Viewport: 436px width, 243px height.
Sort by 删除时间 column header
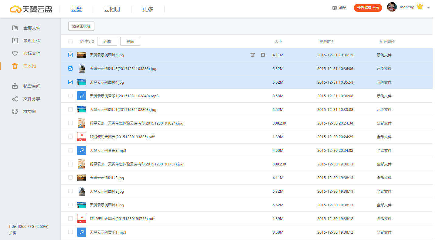click(x=327, y=41)
